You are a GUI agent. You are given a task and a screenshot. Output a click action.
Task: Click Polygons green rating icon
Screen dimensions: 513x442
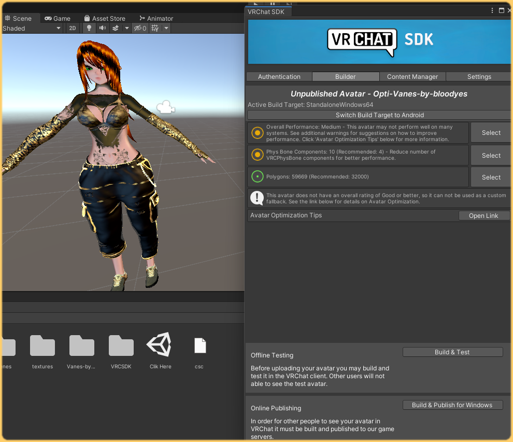pos(258,176)
